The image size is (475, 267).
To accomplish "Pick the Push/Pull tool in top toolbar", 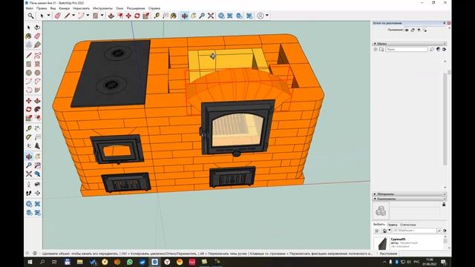I will 111,16.
